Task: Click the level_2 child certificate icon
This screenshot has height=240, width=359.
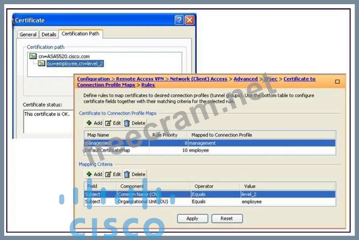Action: (41, 63)
